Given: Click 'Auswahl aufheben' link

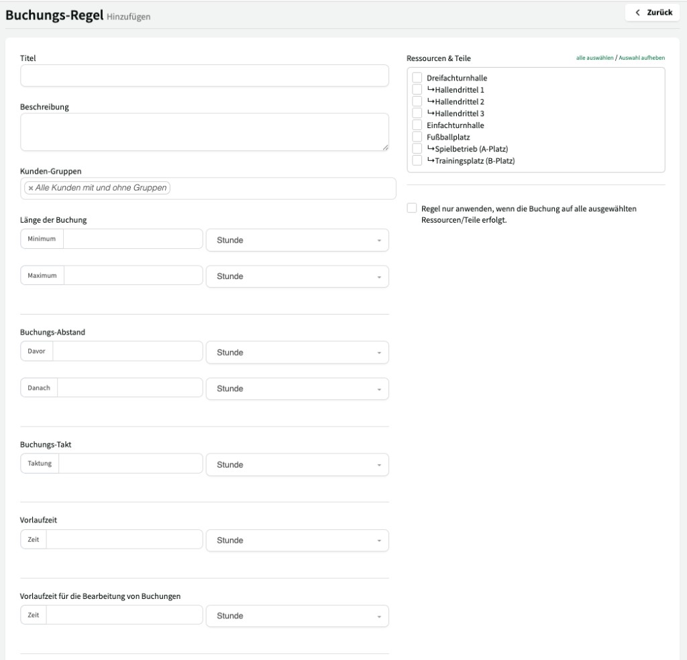Looking at the screenshot, I should click(x=641, y=59).
